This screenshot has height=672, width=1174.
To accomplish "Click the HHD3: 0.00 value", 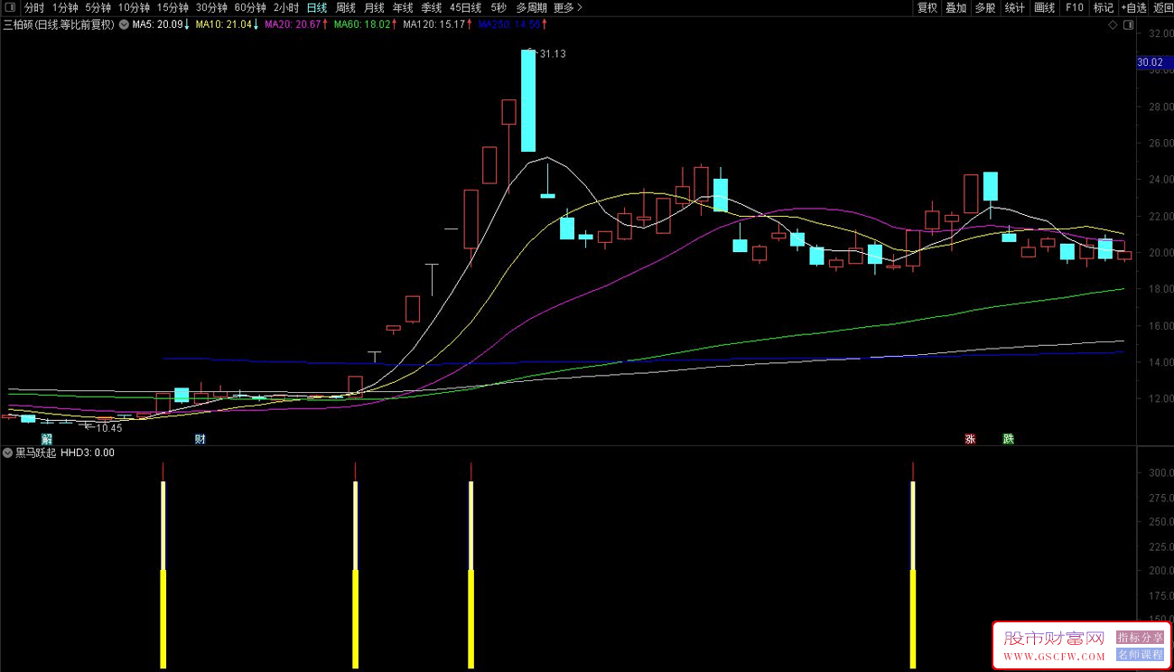I will (88, 453).
